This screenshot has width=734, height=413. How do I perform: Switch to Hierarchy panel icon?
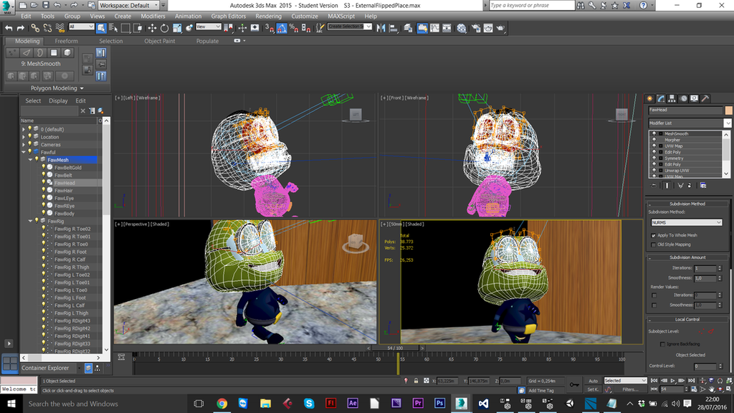click(x=672, y=98)
